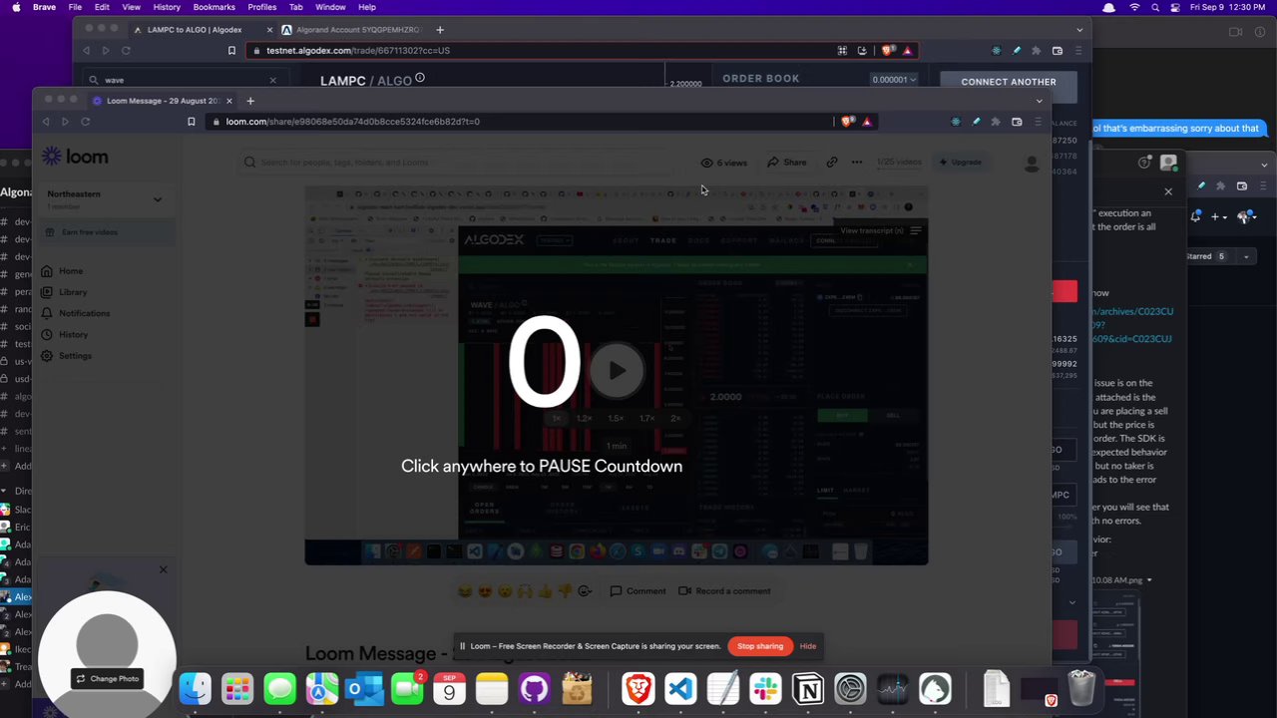Open Trash in the Dock

point(1081,689)
